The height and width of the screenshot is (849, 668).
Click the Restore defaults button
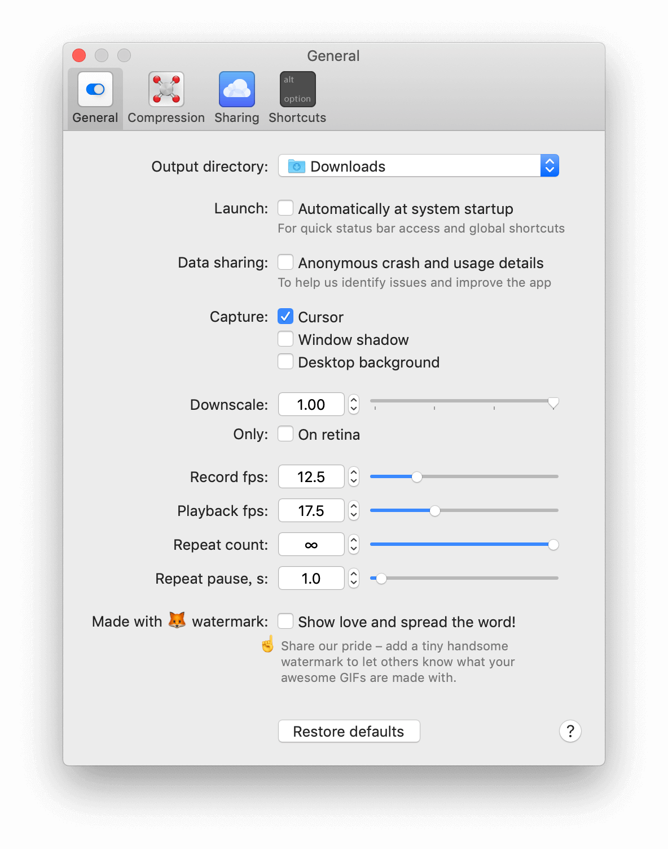tap(349, 731)
